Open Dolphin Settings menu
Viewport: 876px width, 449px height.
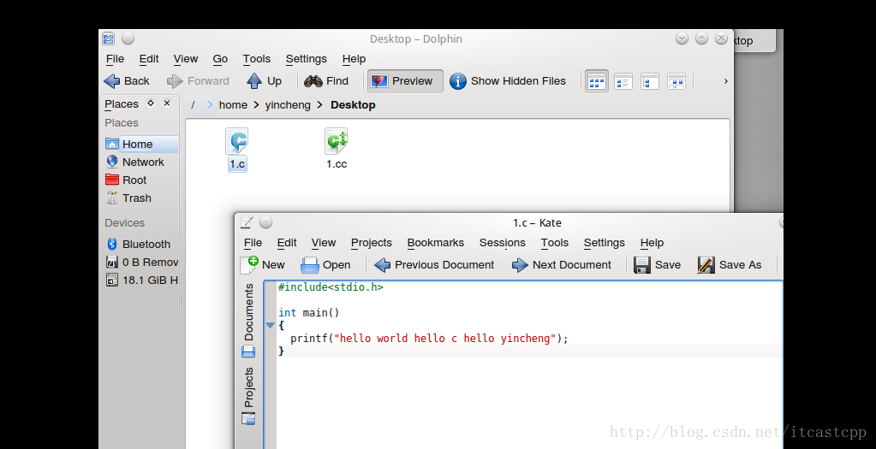pyautogui.click(x=307, y=58)
